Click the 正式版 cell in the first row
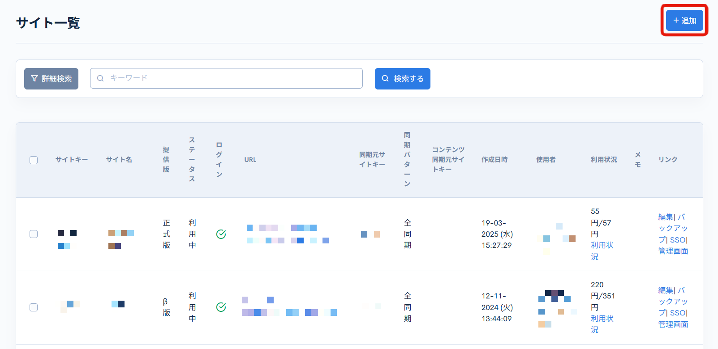This screenshot has height=349, width=718. click(x=167, y=234)
